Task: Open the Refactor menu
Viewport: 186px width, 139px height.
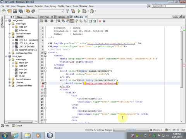Action: [39, 6]
